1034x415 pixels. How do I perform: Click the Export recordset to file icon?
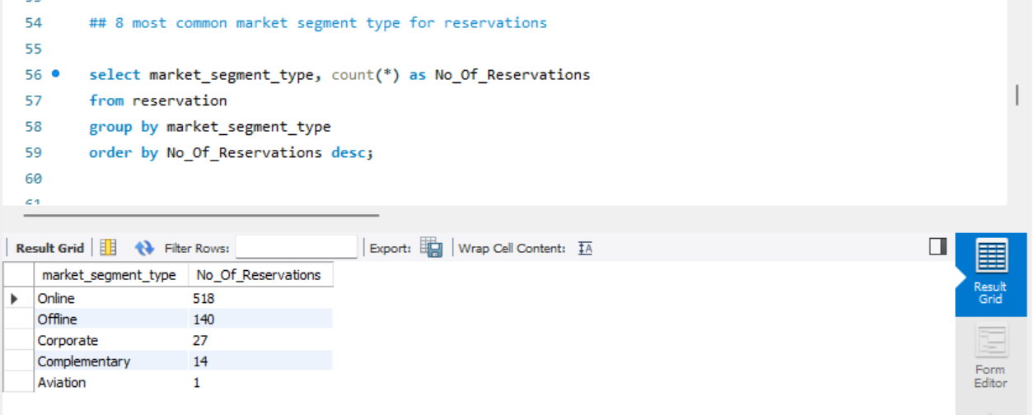pos(431,247)
